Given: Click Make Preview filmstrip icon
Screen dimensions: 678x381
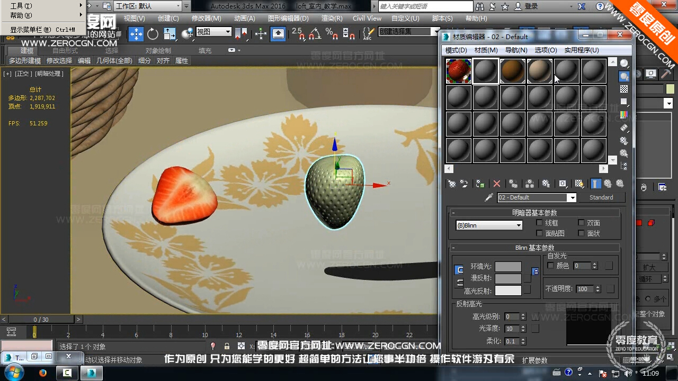Looking at the screenshot, I should (x=624, y=128).
